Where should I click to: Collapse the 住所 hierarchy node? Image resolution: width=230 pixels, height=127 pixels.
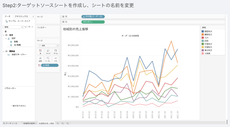click(6, 38)
